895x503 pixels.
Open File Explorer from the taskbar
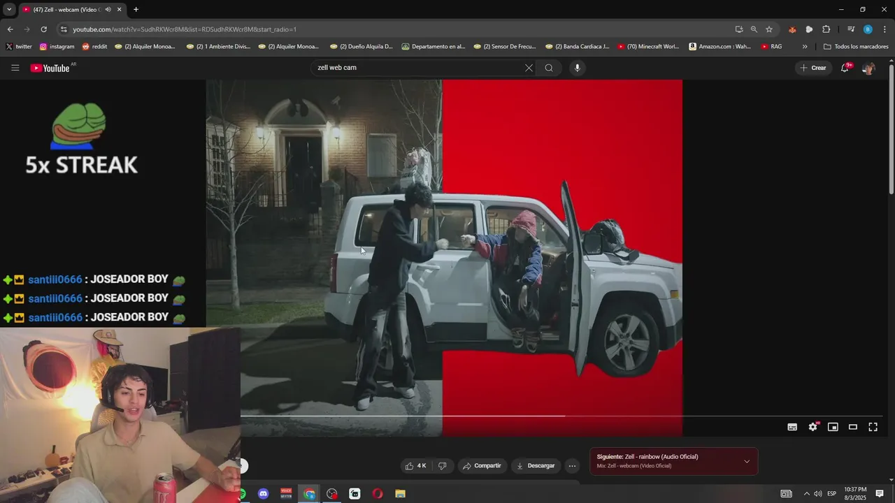coord(400,494)
